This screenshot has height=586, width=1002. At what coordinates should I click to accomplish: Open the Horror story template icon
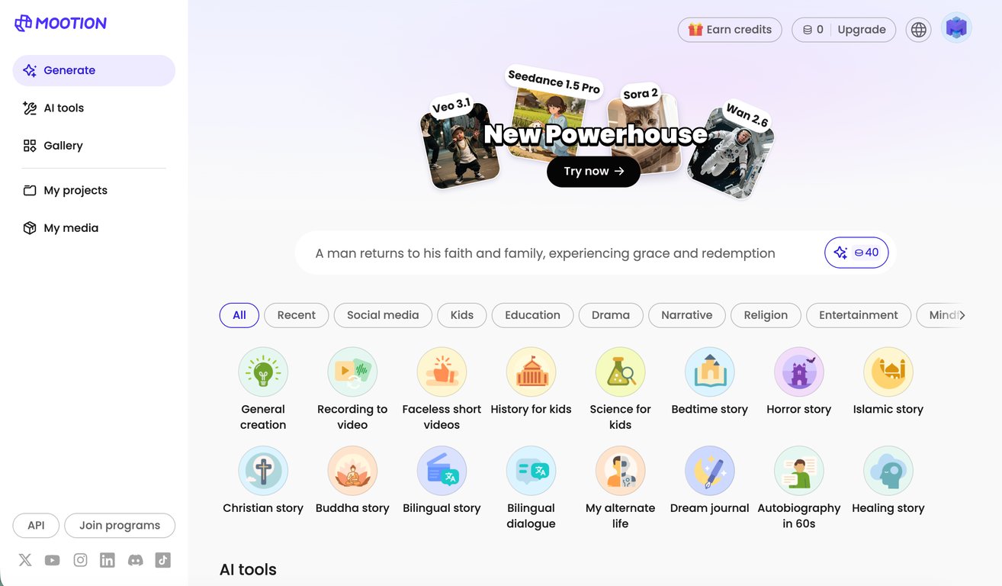798,372
